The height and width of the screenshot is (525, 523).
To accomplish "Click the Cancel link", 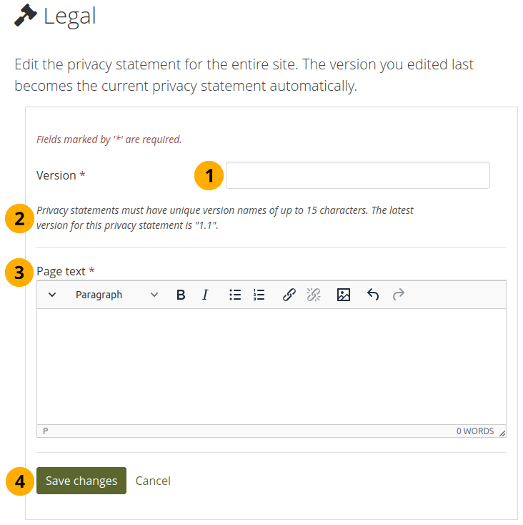I will click(x=153, y=481).
